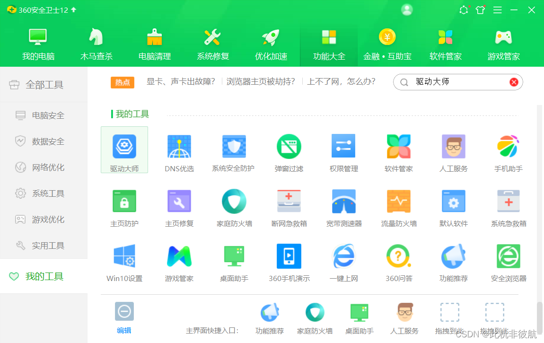Switch to 功能大全 tab
The image size is (544, 343).
pos(329,44)
